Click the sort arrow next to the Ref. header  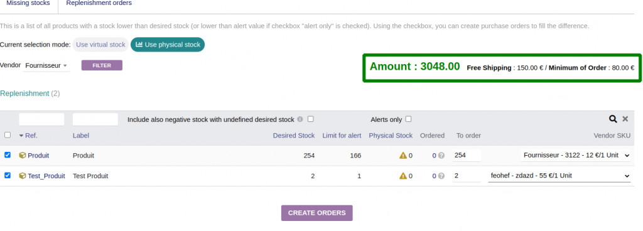[21, 136]
